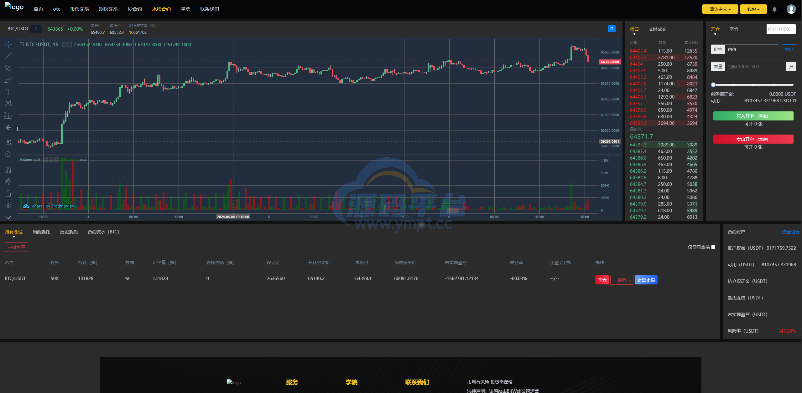802x393 pixels.
Task: Open 学院 academy page
Action: (x=185, y=9)
